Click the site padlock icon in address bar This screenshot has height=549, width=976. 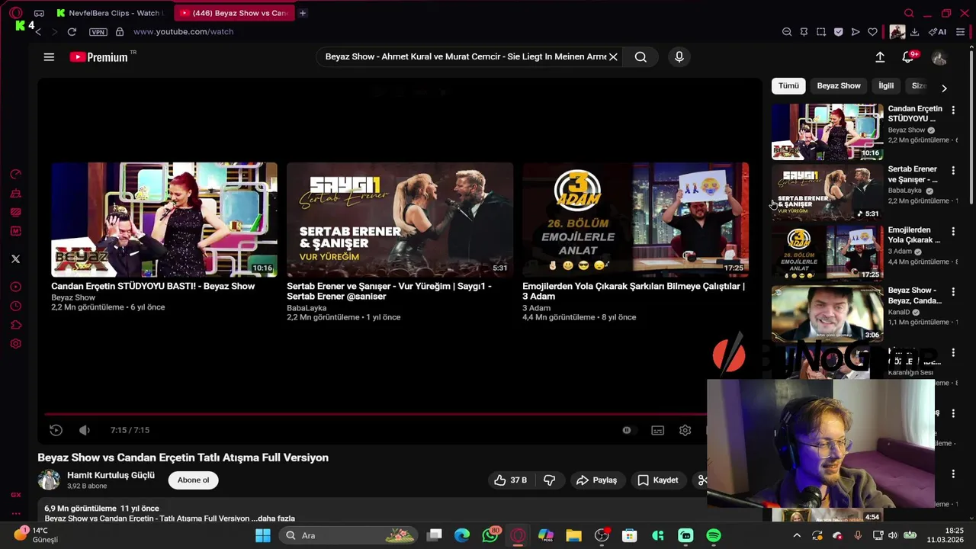[120, 32]
